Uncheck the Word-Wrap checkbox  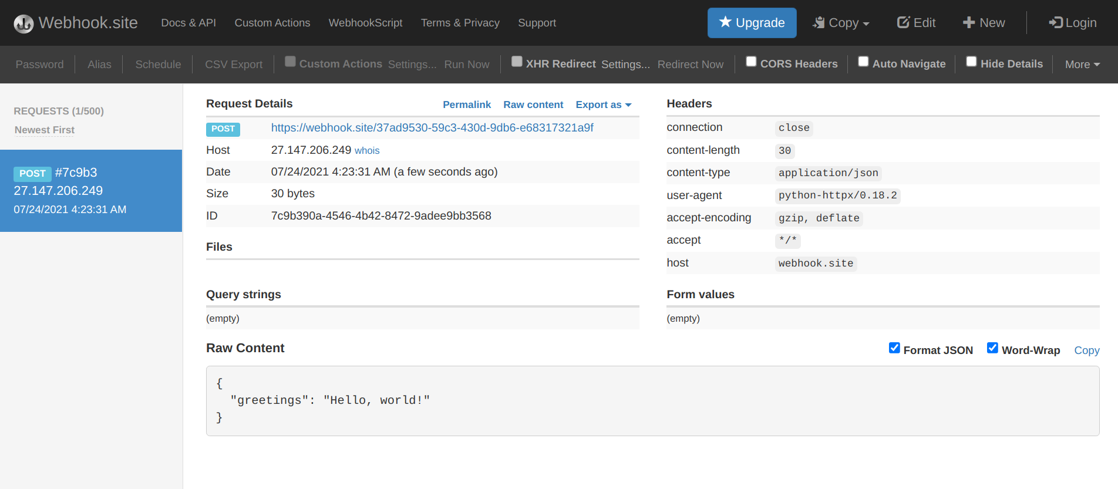coord(992,348)
